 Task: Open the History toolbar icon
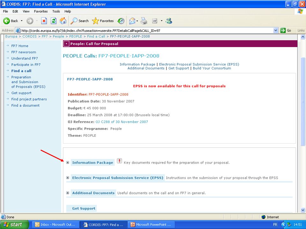pyautogui.click(x=121, y=21)
